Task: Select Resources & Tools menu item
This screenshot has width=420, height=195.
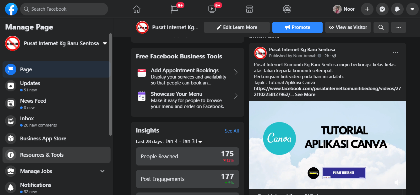Action: (x=42, y=155)
